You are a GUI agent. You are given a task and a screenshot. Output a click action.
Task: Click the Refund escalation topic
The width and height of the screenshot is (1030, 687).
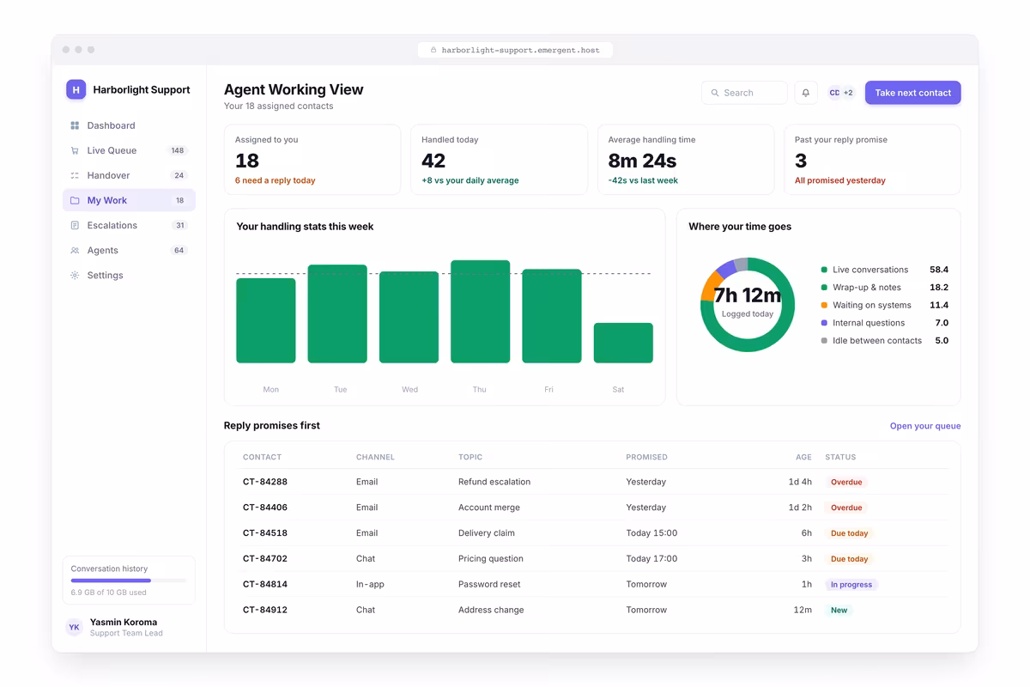point(494,482)
